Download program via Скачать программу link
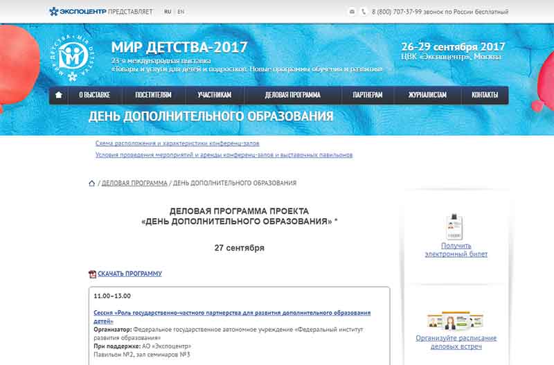The image size is (554, 365). pos(129,274)
